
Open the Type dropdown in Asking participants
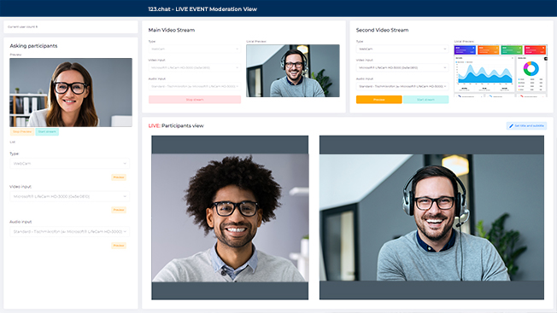click(70, 164)
